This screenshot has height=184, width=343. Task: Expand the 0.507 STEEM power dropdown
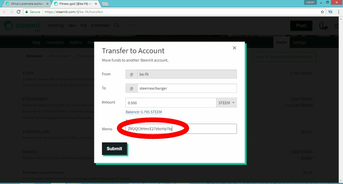pos(303,99)
